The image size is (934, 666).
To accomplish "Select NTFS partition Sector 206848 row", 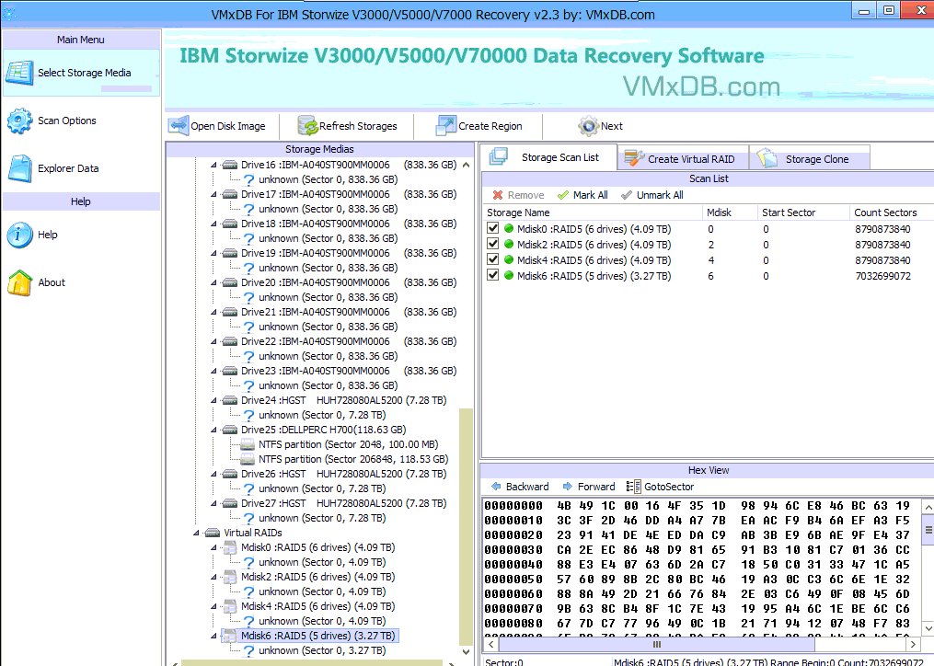I will coord(353,459).
